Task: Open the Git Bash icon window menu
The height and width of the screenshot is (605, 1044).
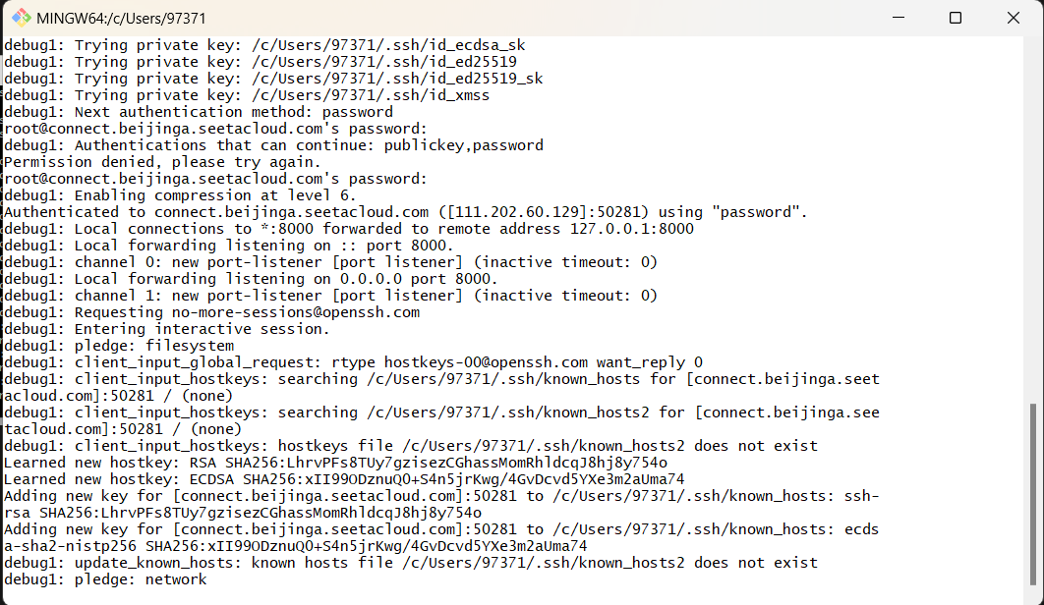Action: point(22,18)
